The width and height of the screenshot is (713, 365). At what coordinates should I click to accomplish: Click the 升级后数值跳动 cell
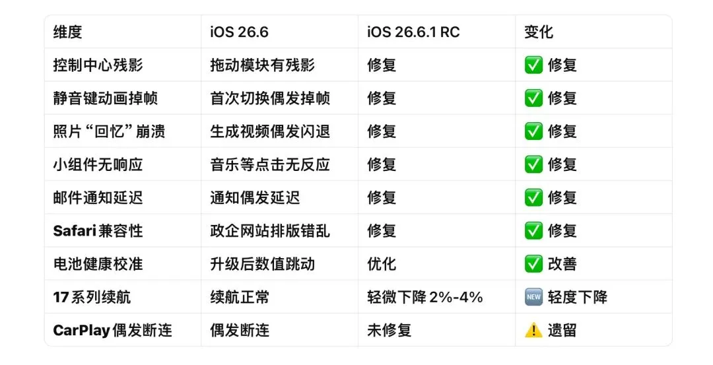click(x=262, y=264)
